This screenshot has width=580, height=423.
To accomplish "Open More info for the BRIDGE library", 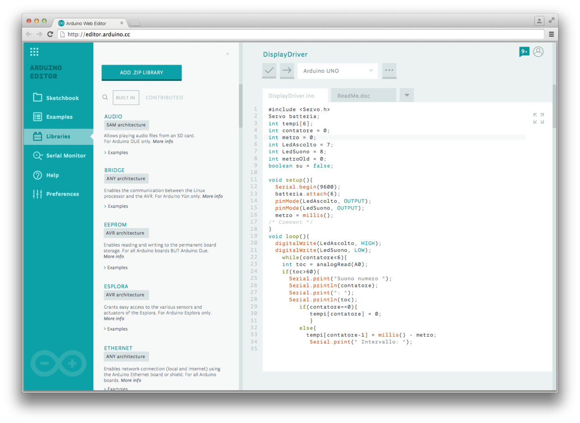I will click(213, 196).
